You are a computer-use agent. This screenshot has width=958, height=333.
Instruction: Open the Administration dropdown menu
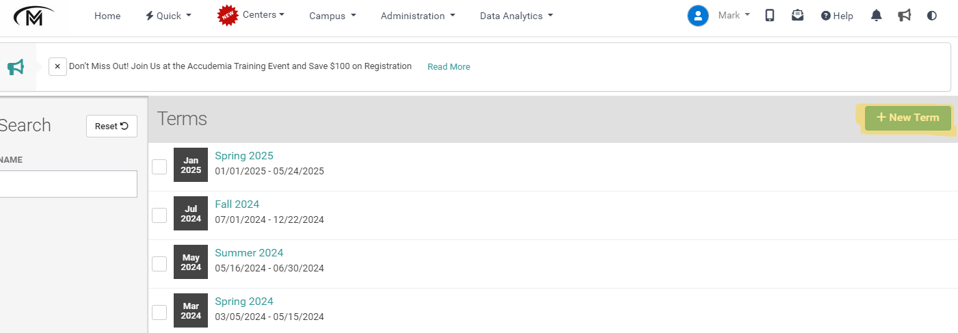pos(418,16)
